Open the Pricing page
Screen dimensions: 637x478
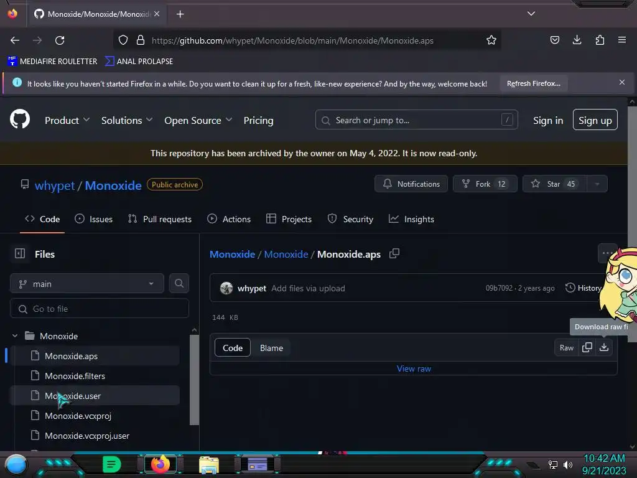click(x=258, y=120)
